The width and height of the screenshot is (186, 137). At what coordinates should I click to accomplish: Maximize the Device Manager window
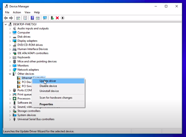[x=166, y=6]
